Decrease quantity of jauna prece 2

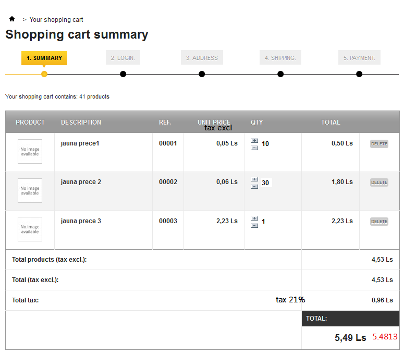(x=254, y=186)
